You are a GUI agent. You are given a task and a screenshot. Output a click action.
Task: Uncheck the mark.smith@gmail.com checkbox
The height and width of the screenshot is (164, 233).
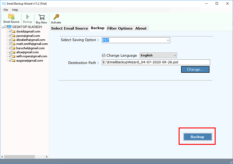pos(10,44)
